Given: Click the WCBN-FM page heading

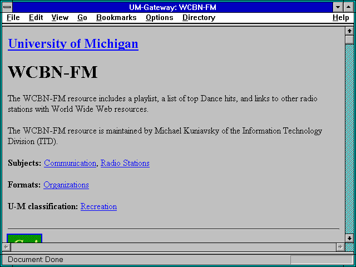Looking at the screenshot, I should (53, 72).
